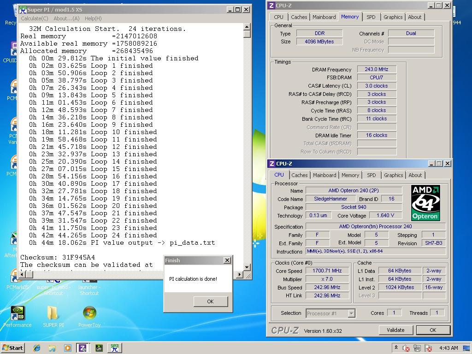This screenshot has width=472, height=354.
Task: Click the CPU-Z memory window title icon
Action: [x=271, y=6]
